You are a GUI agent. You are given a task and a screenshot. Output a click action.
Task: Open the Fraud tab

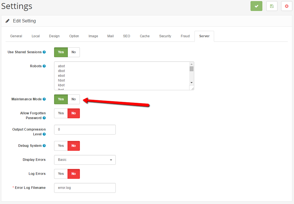tap(185, 36)
